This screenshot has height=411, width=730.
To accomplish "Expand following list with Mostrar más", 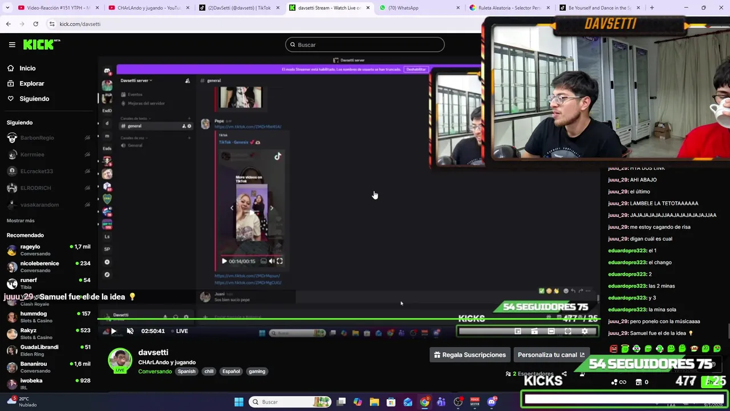I will point(21,220).
